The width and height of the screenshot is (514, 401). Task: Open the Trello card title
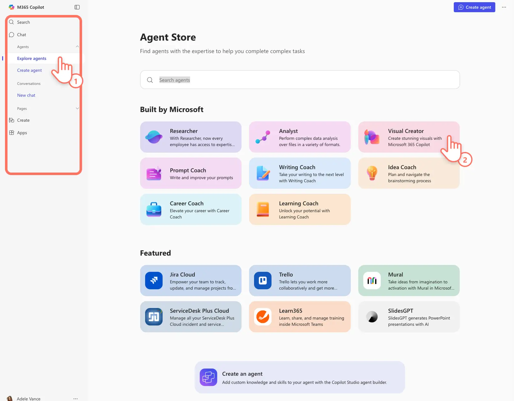coord(286,275)
